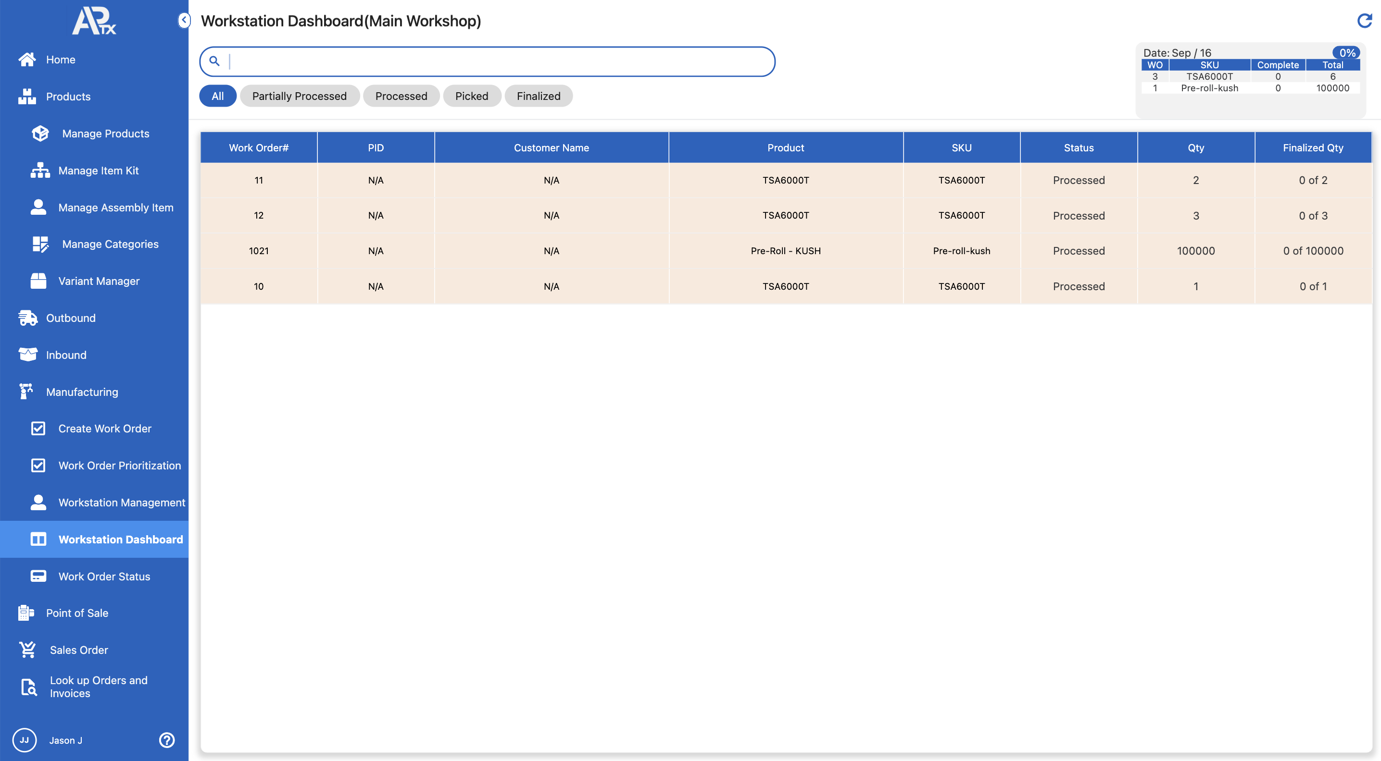Screen dimensions: 1381x761
Task: Click the Outbound truck icon
Action: pos(27,318)
